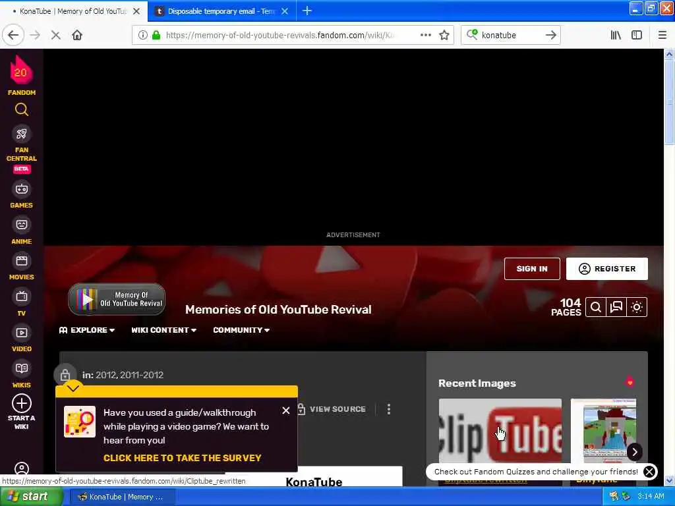Go to browser home page
The height and width of the screenshot is (506, 675).
click(x=77, y=36)
